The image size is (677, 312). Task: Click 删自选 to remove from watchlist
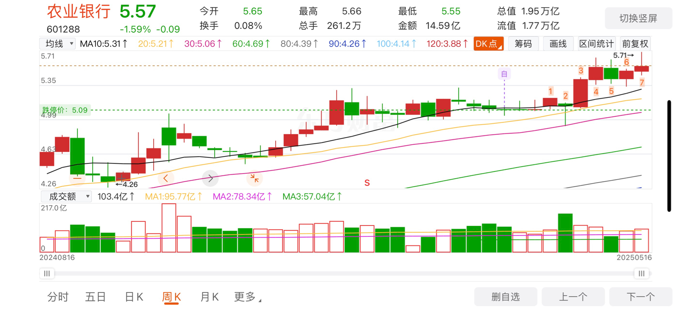point(505,297)
